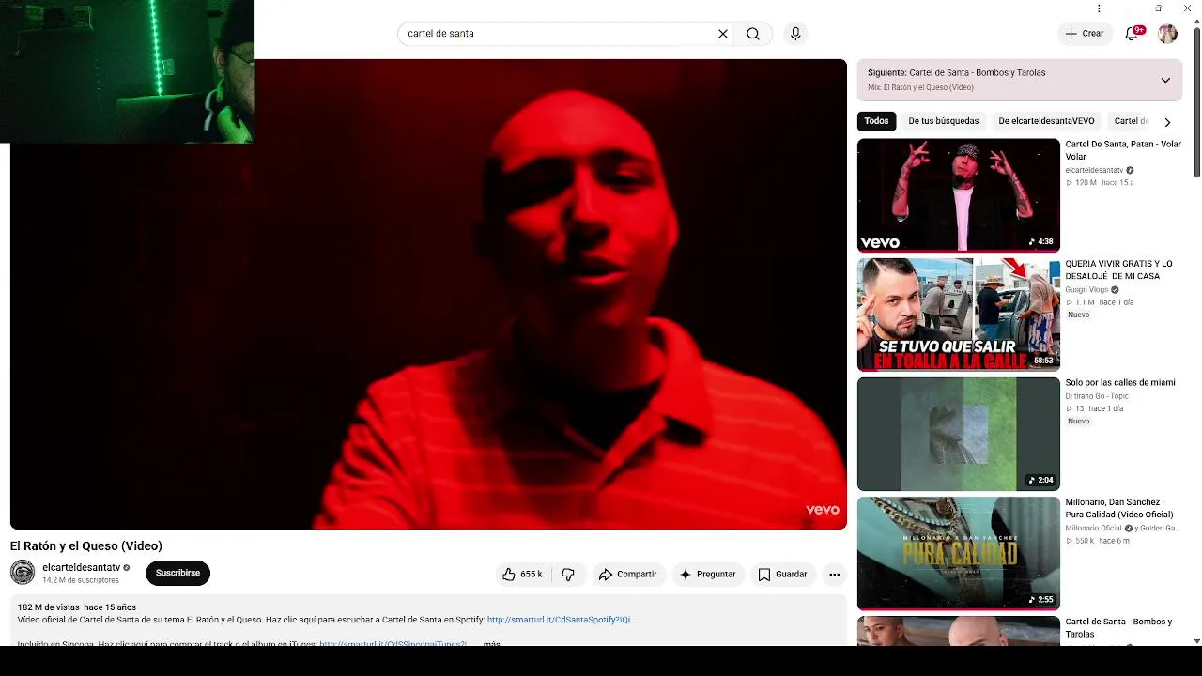
Task: Like the video with thumbs up
Action: click(x=521, y=575)
